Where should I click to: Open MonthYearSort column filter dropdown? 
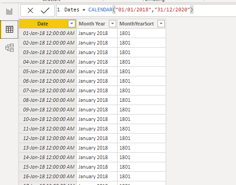click(161, 24)
